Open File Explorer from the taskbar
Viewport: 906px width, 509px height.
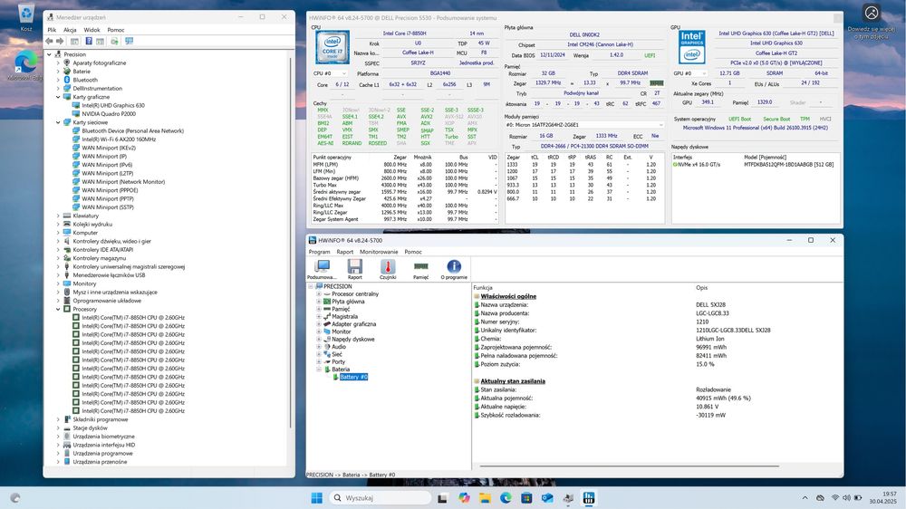[x=485, y=497]
